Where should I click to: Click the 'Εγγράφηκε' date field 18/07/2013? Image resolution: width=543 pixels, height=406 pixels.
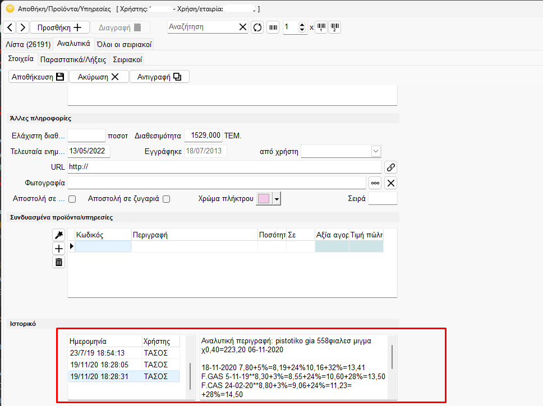click(x=206, y=151)
